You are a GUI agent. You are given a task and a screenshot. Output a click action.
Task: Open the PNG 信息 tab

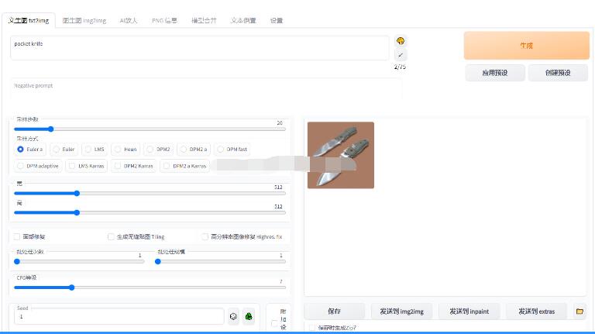(163, 20)
